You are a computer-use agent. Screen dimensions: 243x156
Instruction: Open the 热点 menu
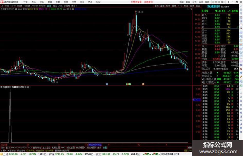[x=90, y=2]
